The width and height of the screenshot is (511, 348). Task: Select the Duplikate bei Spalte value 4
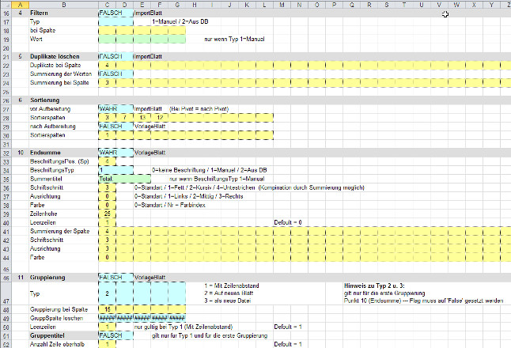tap(107, 66)
